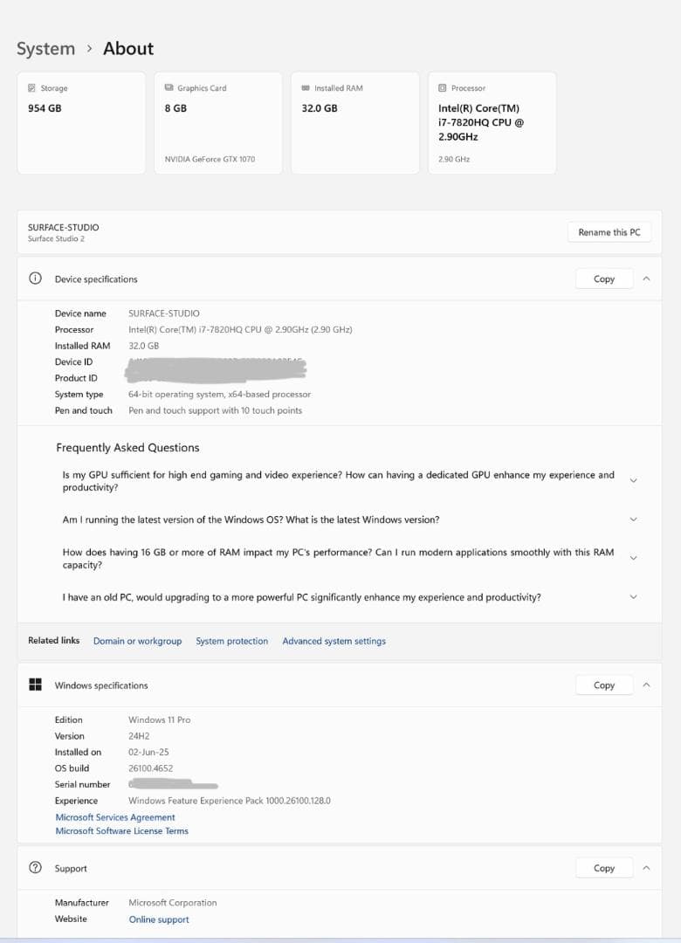Image resolution: width=681 pixels, height=943 pixels.
Task: Click the Device specifications info icon
Action: pyautogui.click(x=34, y=278)
